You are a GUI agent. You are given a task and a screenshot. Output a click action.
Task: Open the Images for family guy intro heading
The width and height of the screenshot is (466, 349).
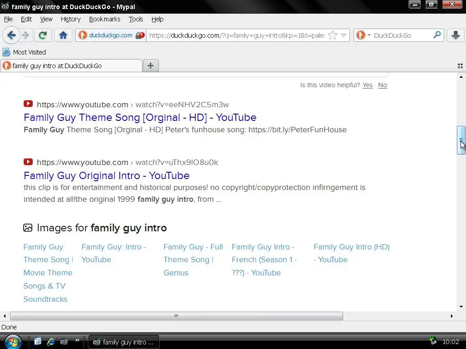pyautogui.click(x=101, y=228)
